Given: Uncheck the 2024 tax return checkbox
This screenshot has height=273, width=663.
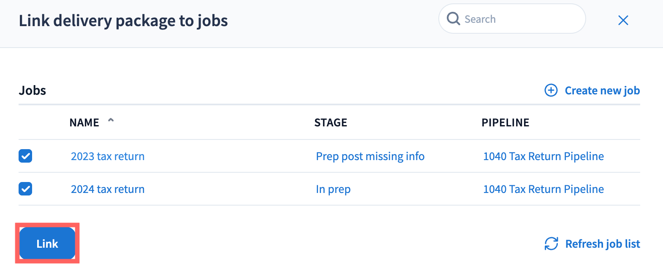Looking at the screenshot, I should coord(25,189).
